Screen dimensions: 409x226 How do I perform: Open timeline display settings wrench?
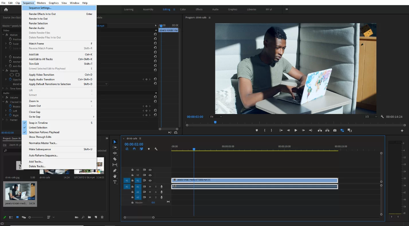(x=156, y=149)
